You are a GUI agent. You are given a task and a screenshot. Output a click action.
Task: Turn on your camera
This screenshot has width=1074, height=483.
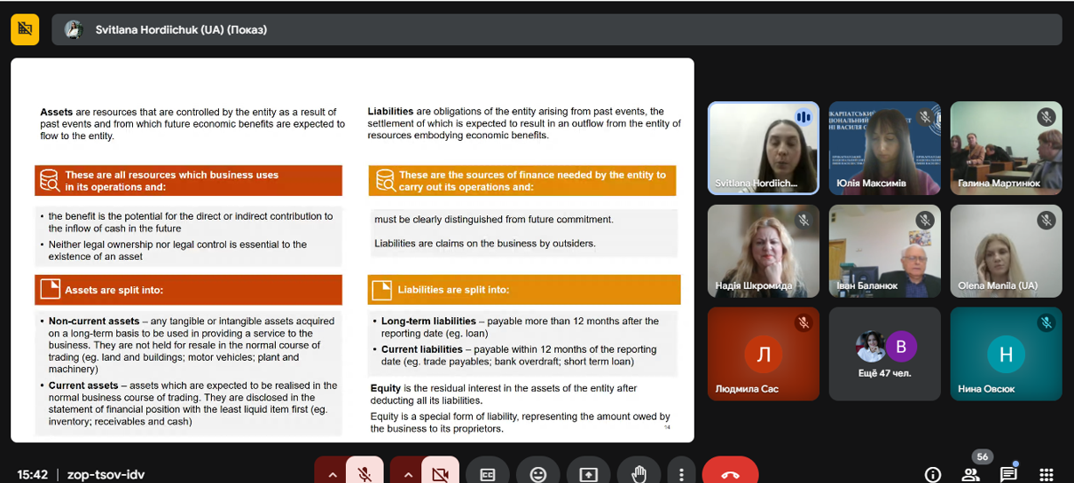[x=440, y=474]
